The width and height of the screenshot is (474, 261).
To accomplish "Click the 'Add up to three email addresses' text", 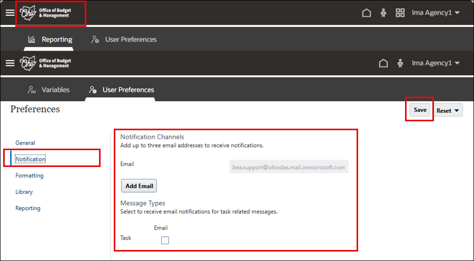I will (192, 145).
